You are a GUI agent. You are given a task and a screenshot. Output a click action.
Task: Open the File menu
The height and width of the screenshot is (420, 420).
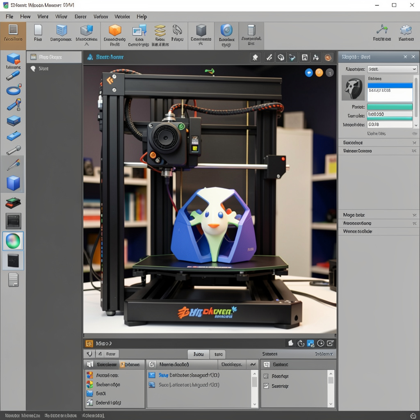(9, 16)
